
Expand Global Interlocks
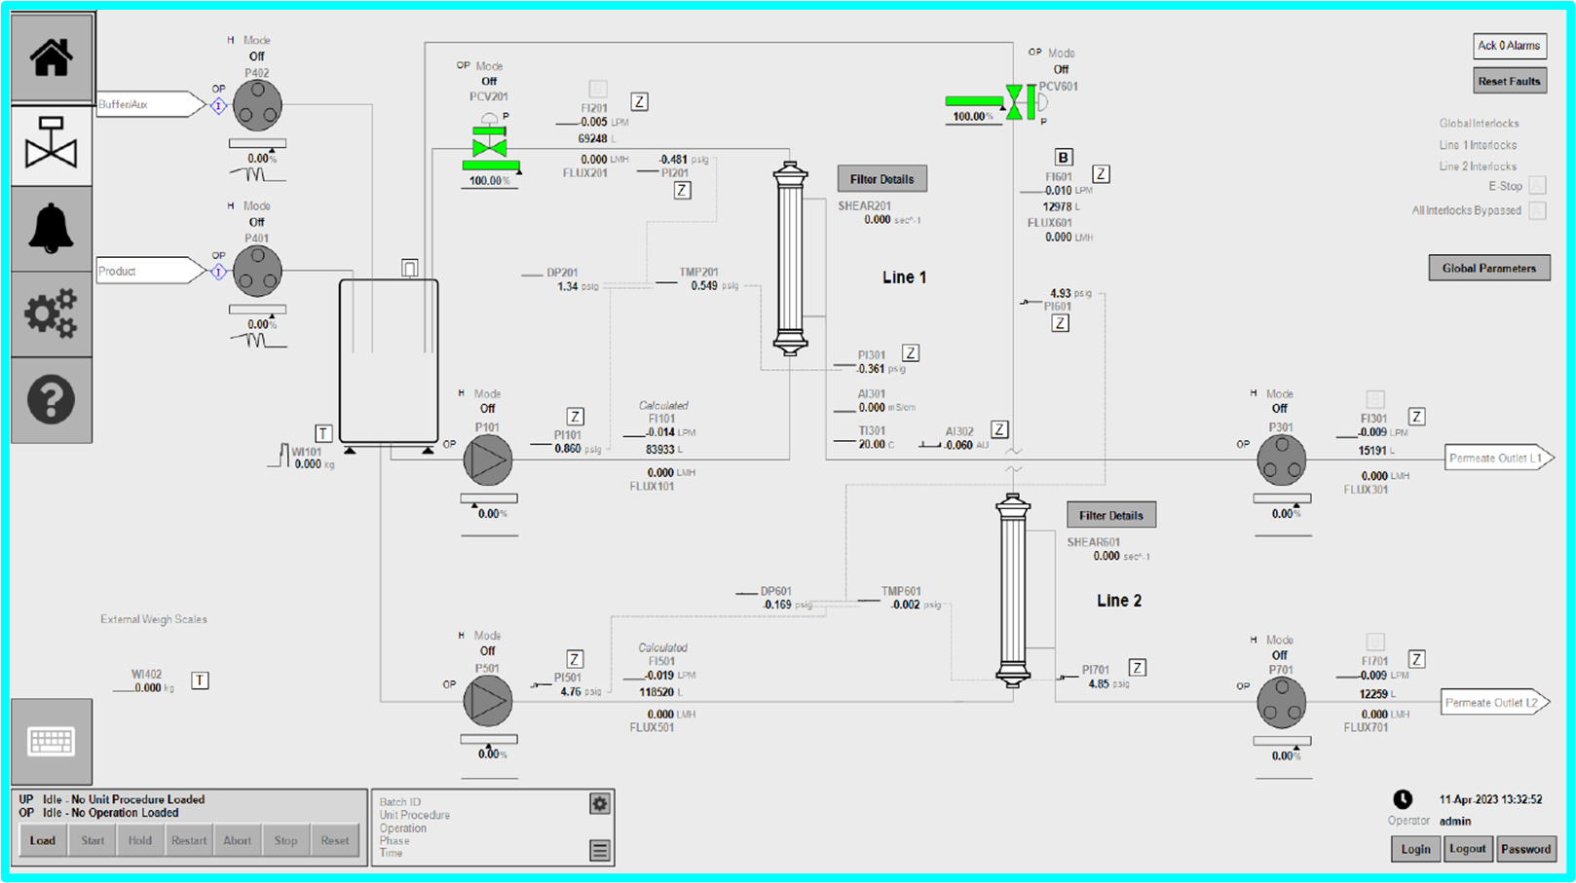pos(1479,124)
